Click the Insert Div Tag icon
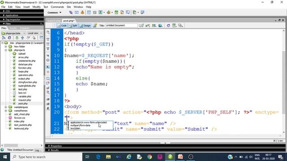287x161 pixels. point(95,13)
